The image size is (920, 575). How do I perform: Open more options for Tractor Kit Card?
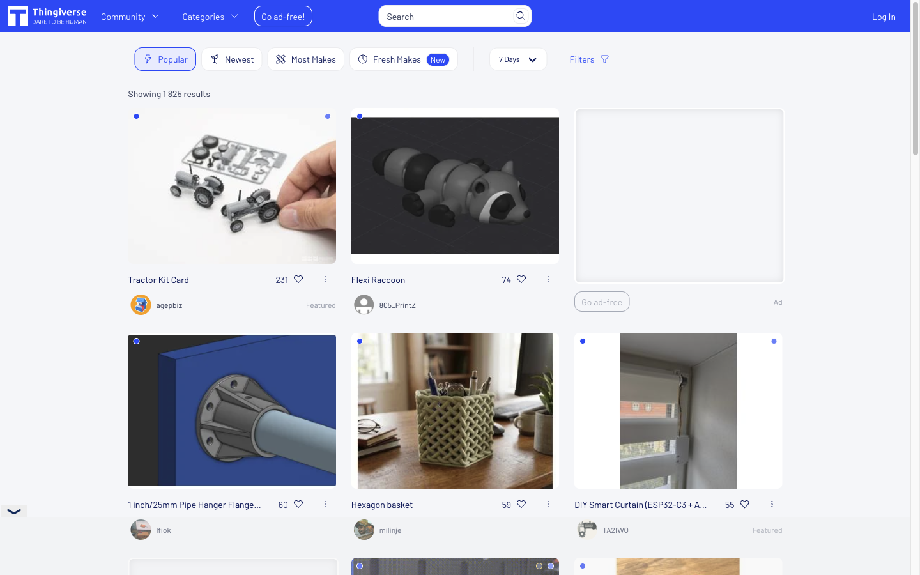click(326, 279)
